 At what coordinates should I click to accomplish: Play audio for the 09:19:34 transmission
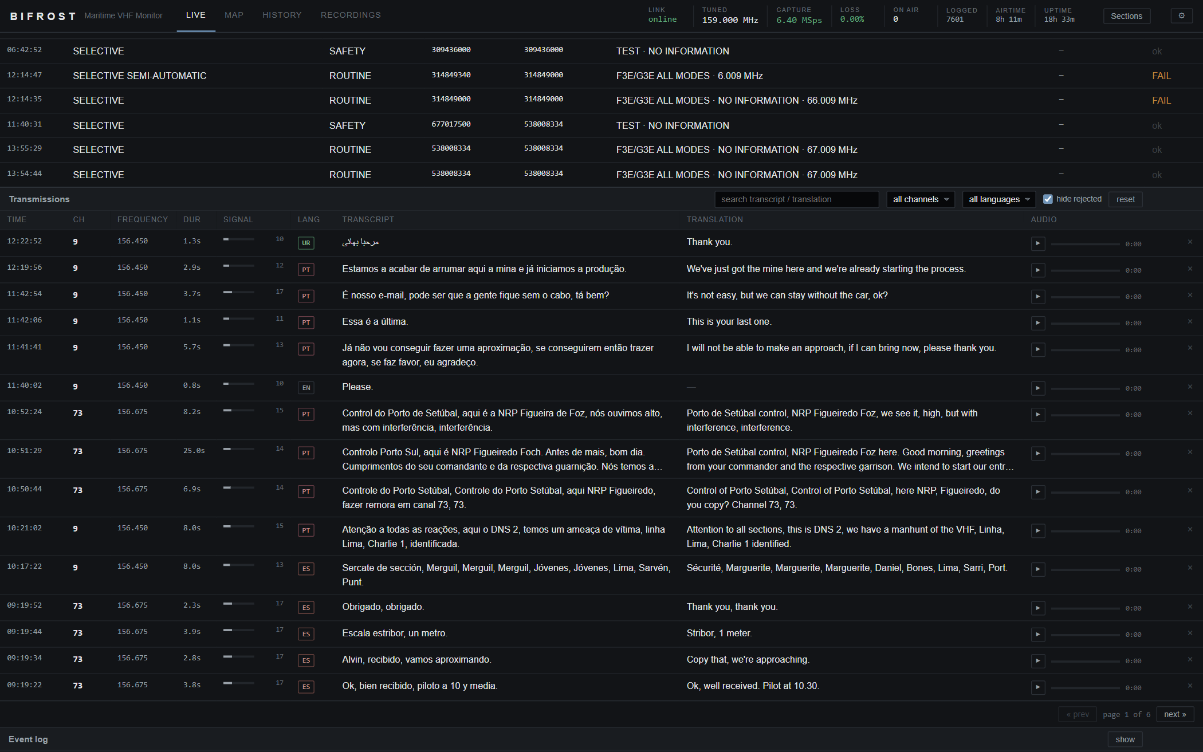[x=1038, y=661]
